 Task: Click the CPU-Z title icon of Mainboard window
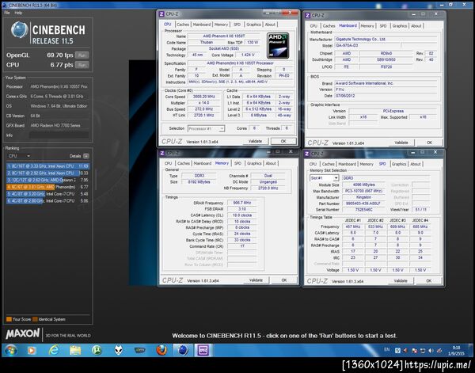click(308, 16)
